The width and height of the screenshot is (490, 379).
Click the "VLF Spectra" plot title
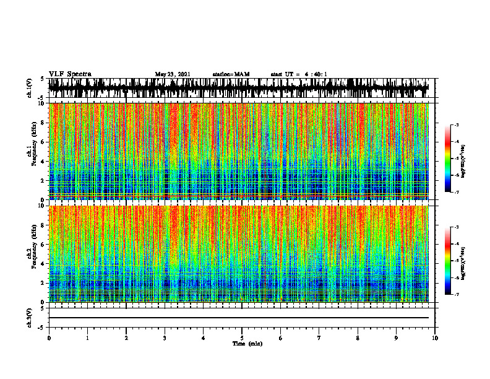pos(70,74)
